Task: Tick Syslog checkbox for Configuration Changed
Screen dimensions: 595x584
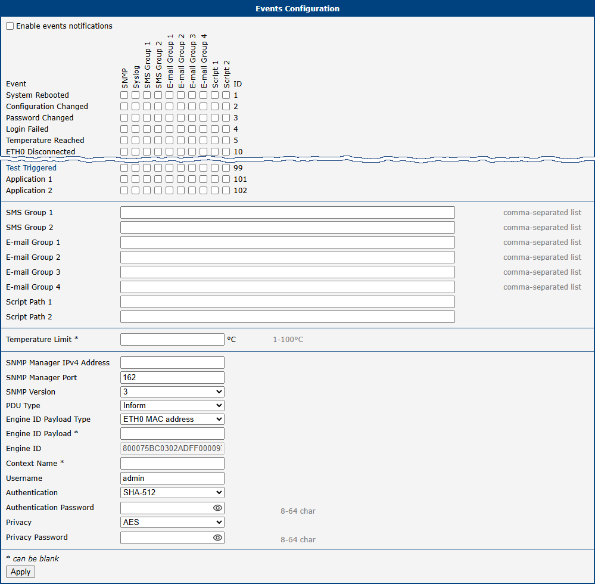Action: click(x=135, y=106)
